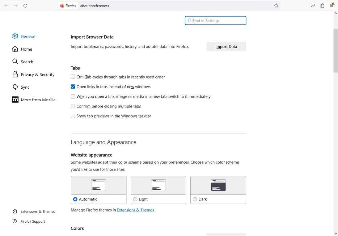
Task: Click the browser forward arrow icon
Action: [16, 6]
